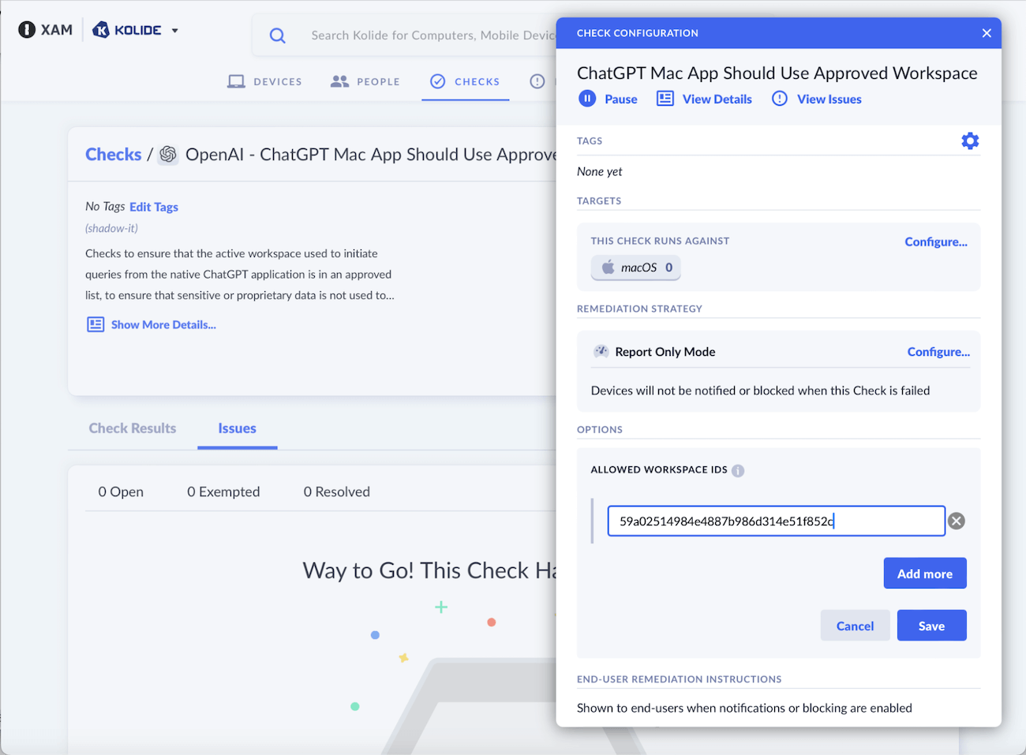This screenshot has height=755, width=1026.
Task: Click the Kolide logo icon
Action: tap(101, 30)
